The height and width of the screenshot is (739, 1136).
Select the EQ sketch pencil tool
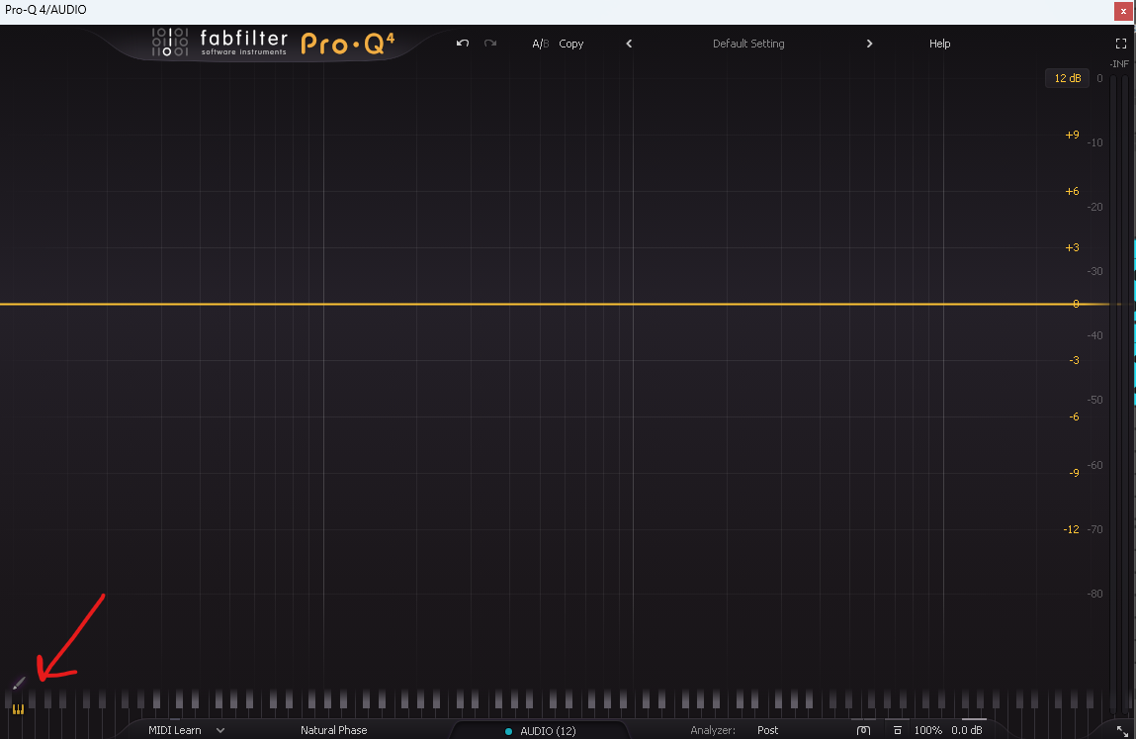coord(18,684)
